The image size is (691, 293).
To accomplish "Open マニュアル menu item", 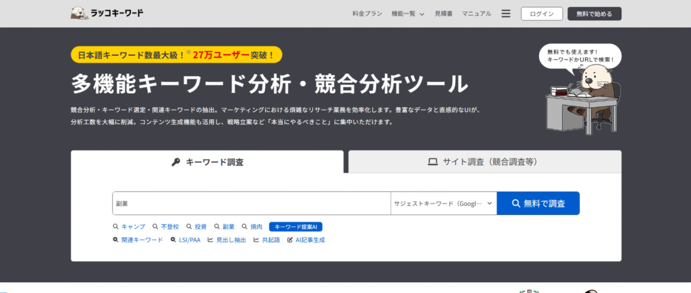I will click(476, 13).
